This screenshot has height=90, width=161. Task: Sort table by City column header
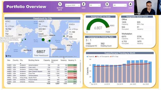[21, 60]
